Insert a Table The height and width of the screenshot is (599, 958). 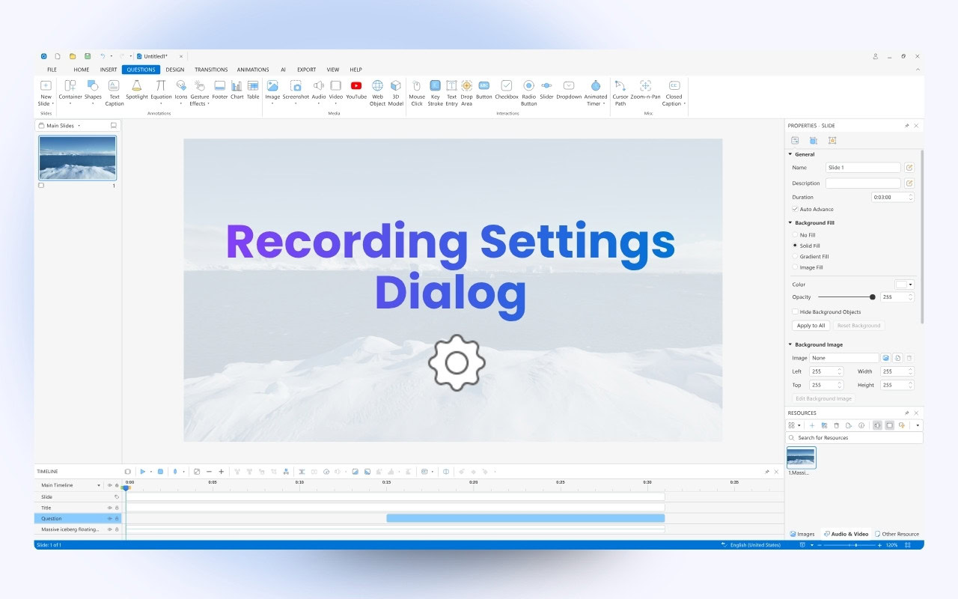pos(253,90)
